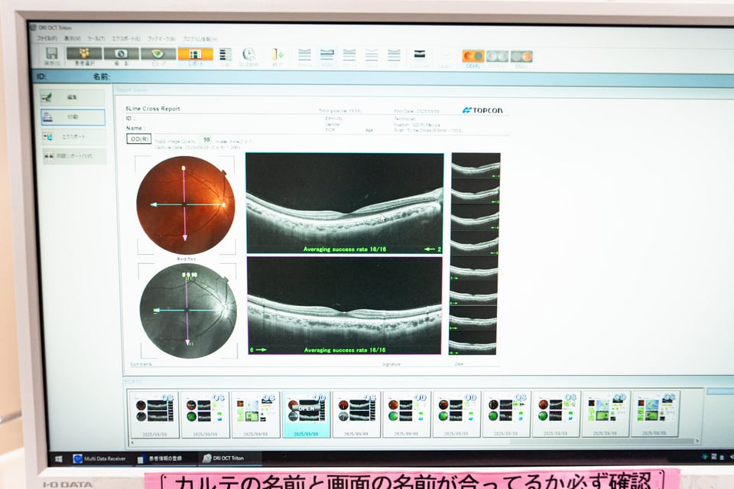Open the File (ファイル) menu
Screen dimensions: 734x489
(47, 38)
